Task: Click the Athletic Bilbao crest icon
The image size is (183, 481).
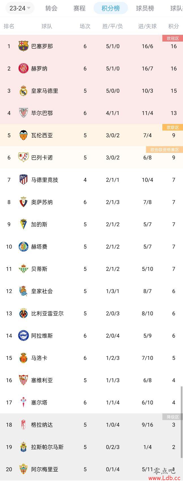Action: coord(23,113)
